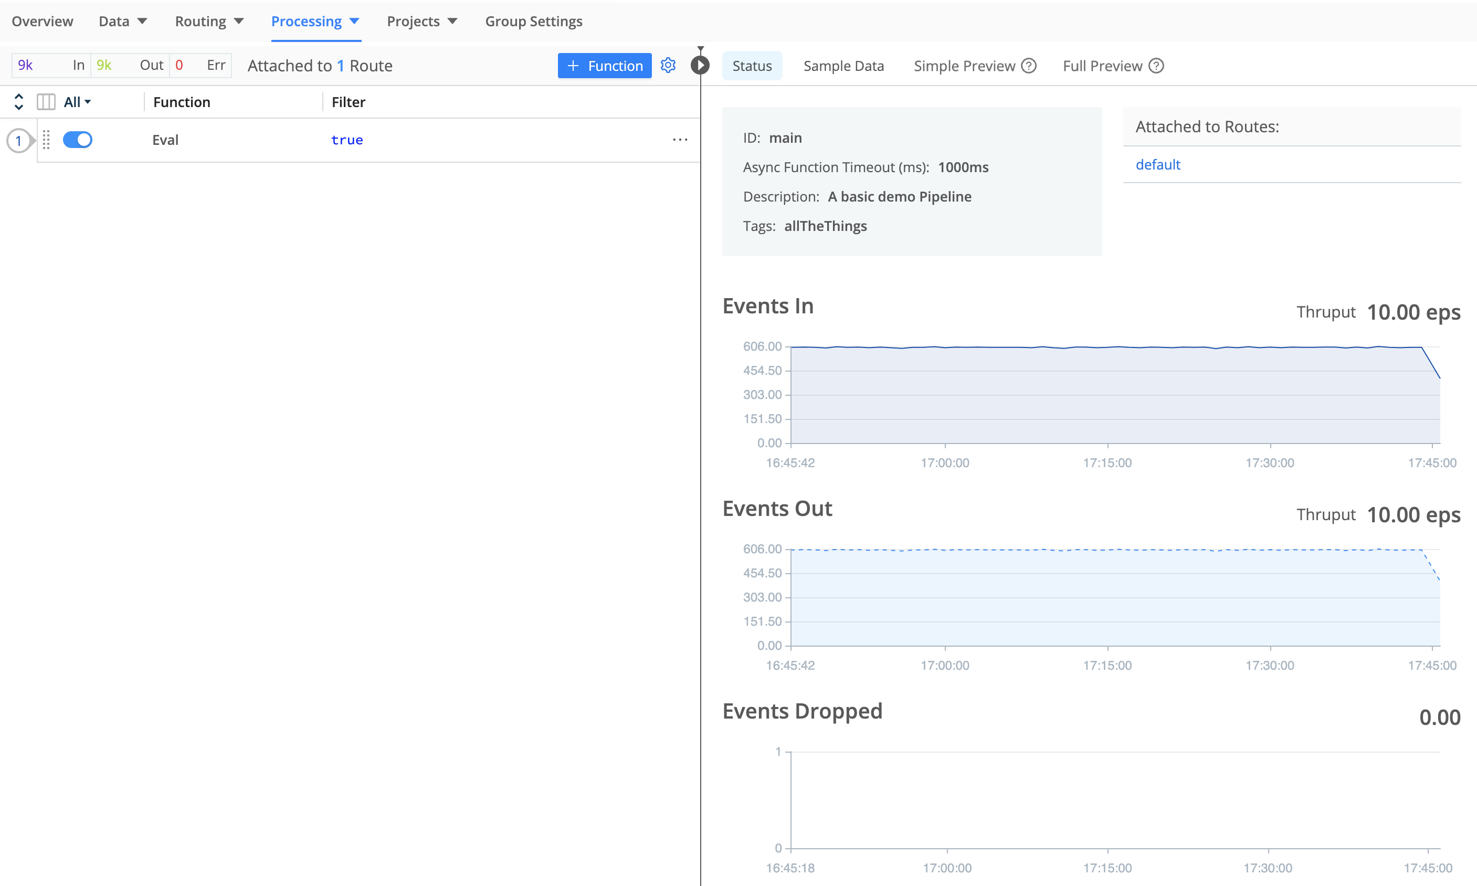The height and width of the screenshot is (886, 1477).
Task: Click the A basic demo Pipeline description
Action: (900, 197)
